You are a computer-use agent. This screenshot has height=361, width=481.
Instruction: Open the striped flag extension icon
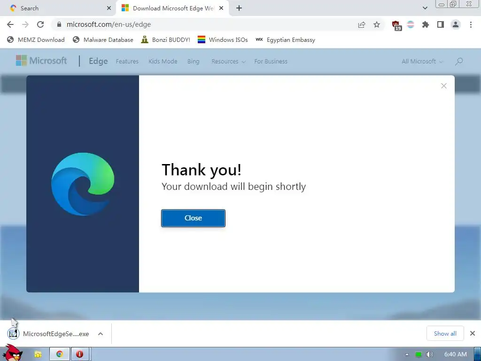(411, 24)
